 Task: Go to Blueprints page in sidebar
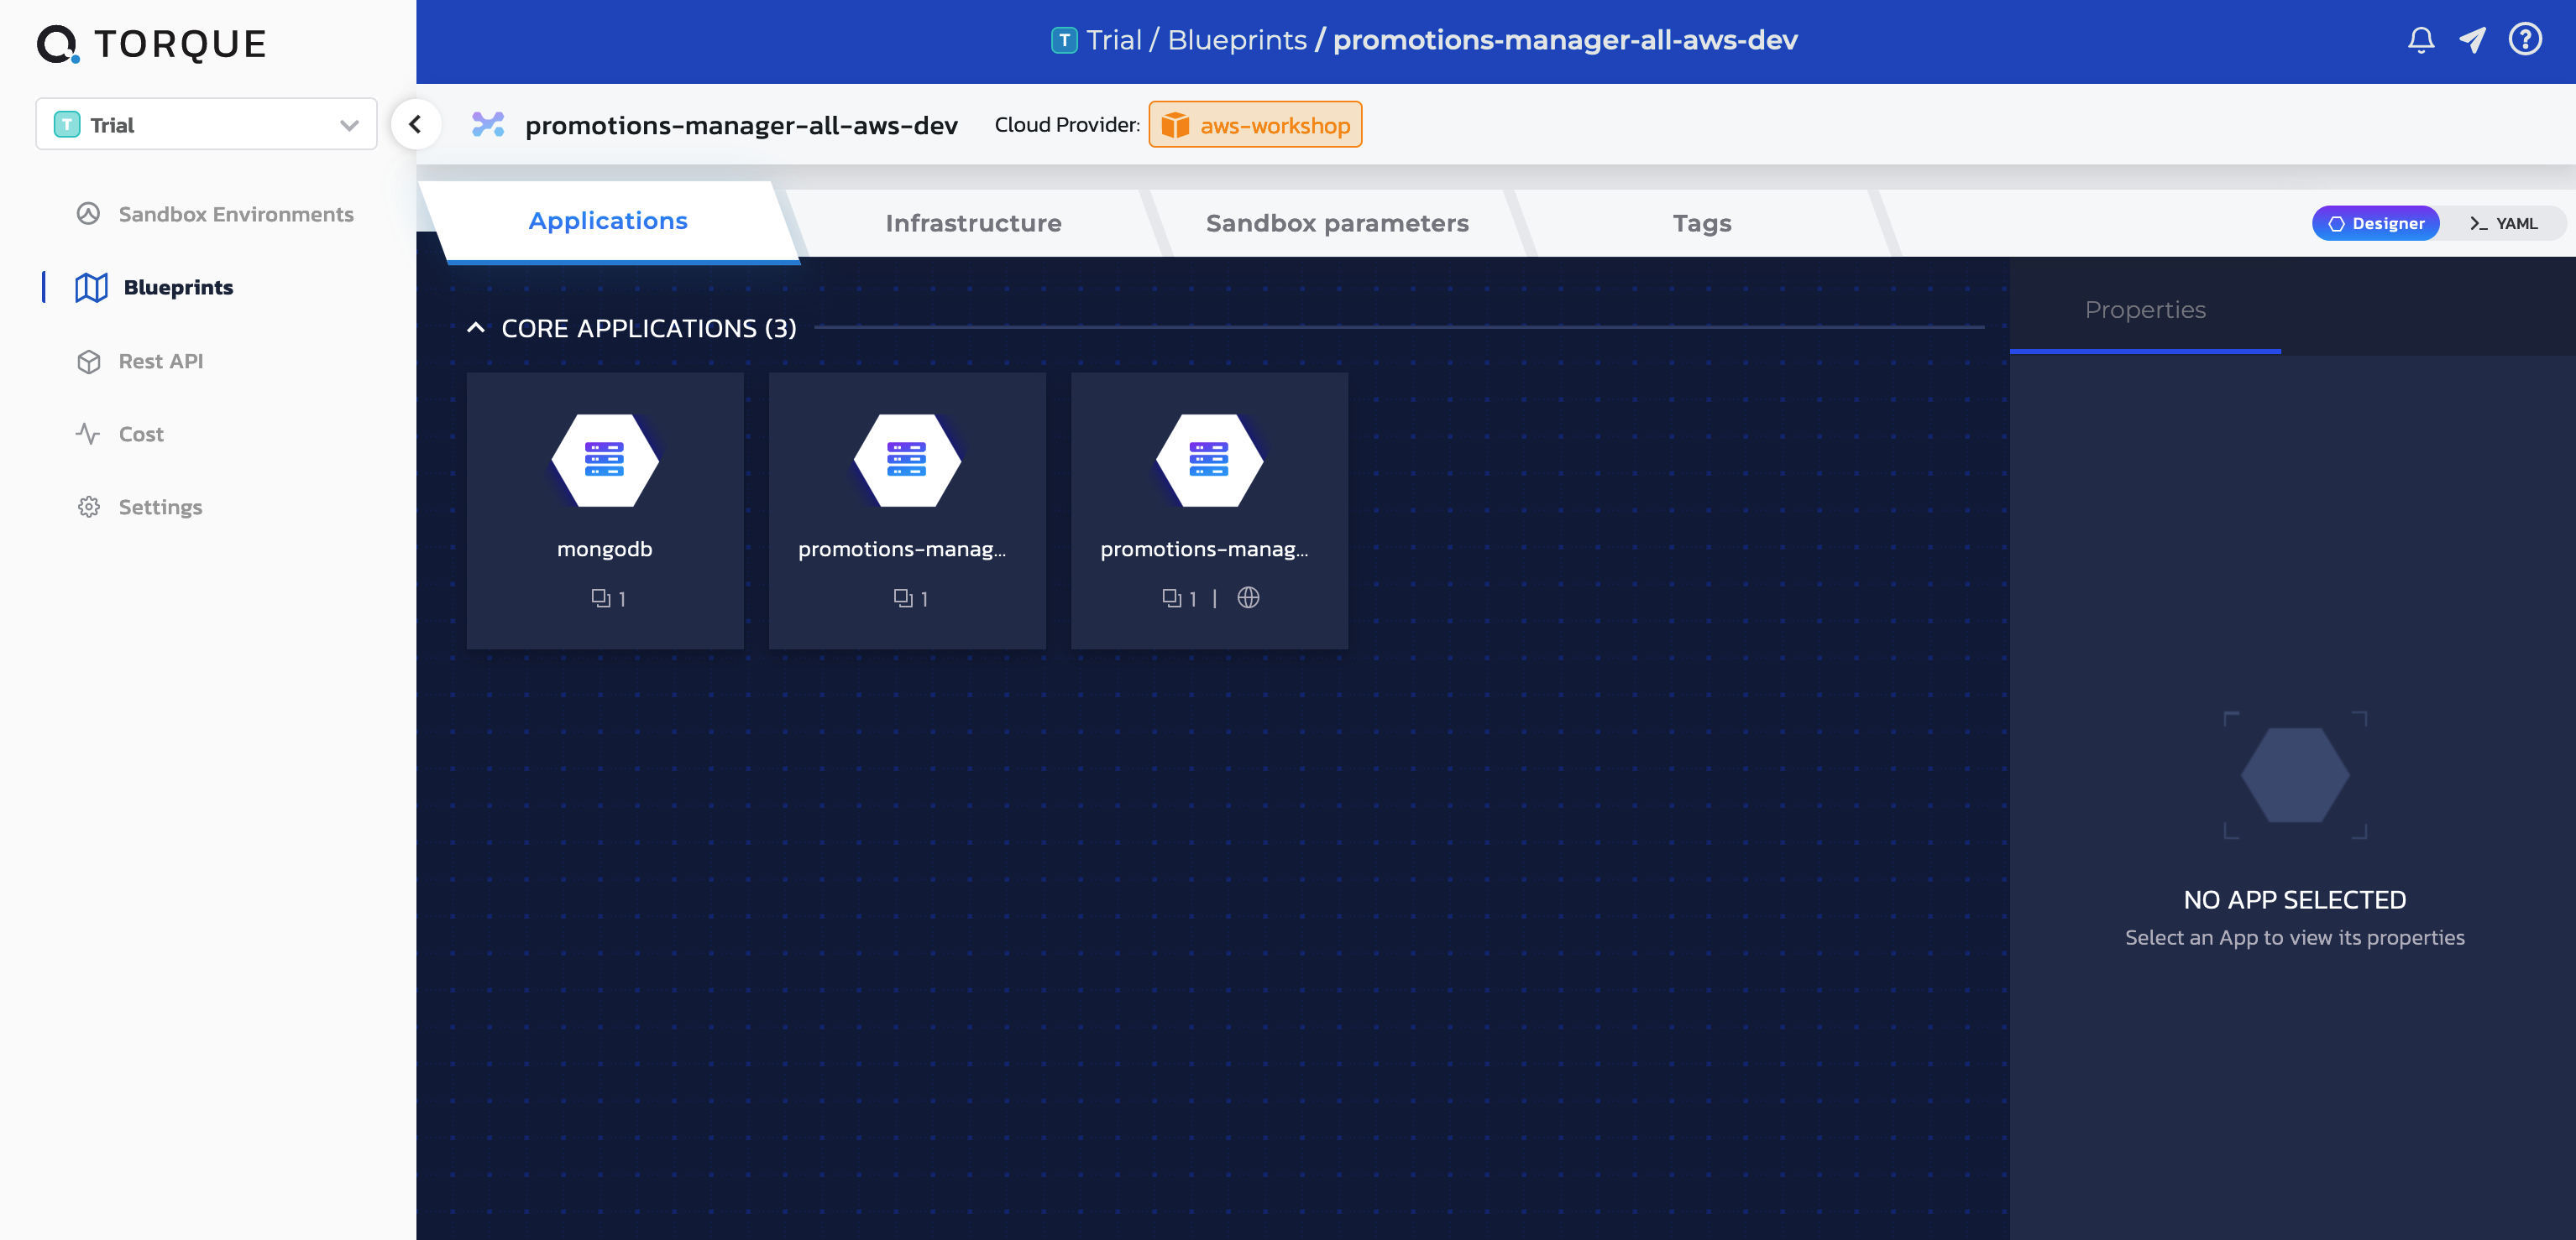click(x=154, y=288)
